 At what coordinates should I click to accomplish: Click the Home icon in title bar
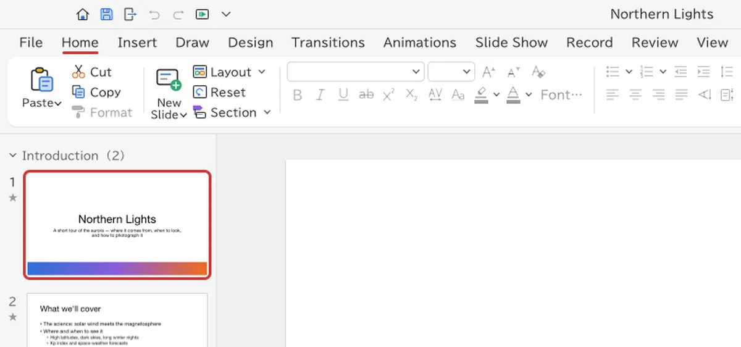coord(83,14)
